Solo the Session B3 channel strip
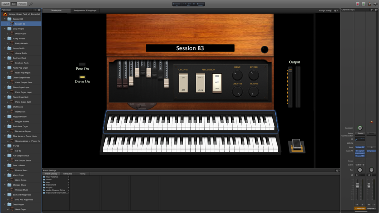379x213 pixels. pos(362,205)
